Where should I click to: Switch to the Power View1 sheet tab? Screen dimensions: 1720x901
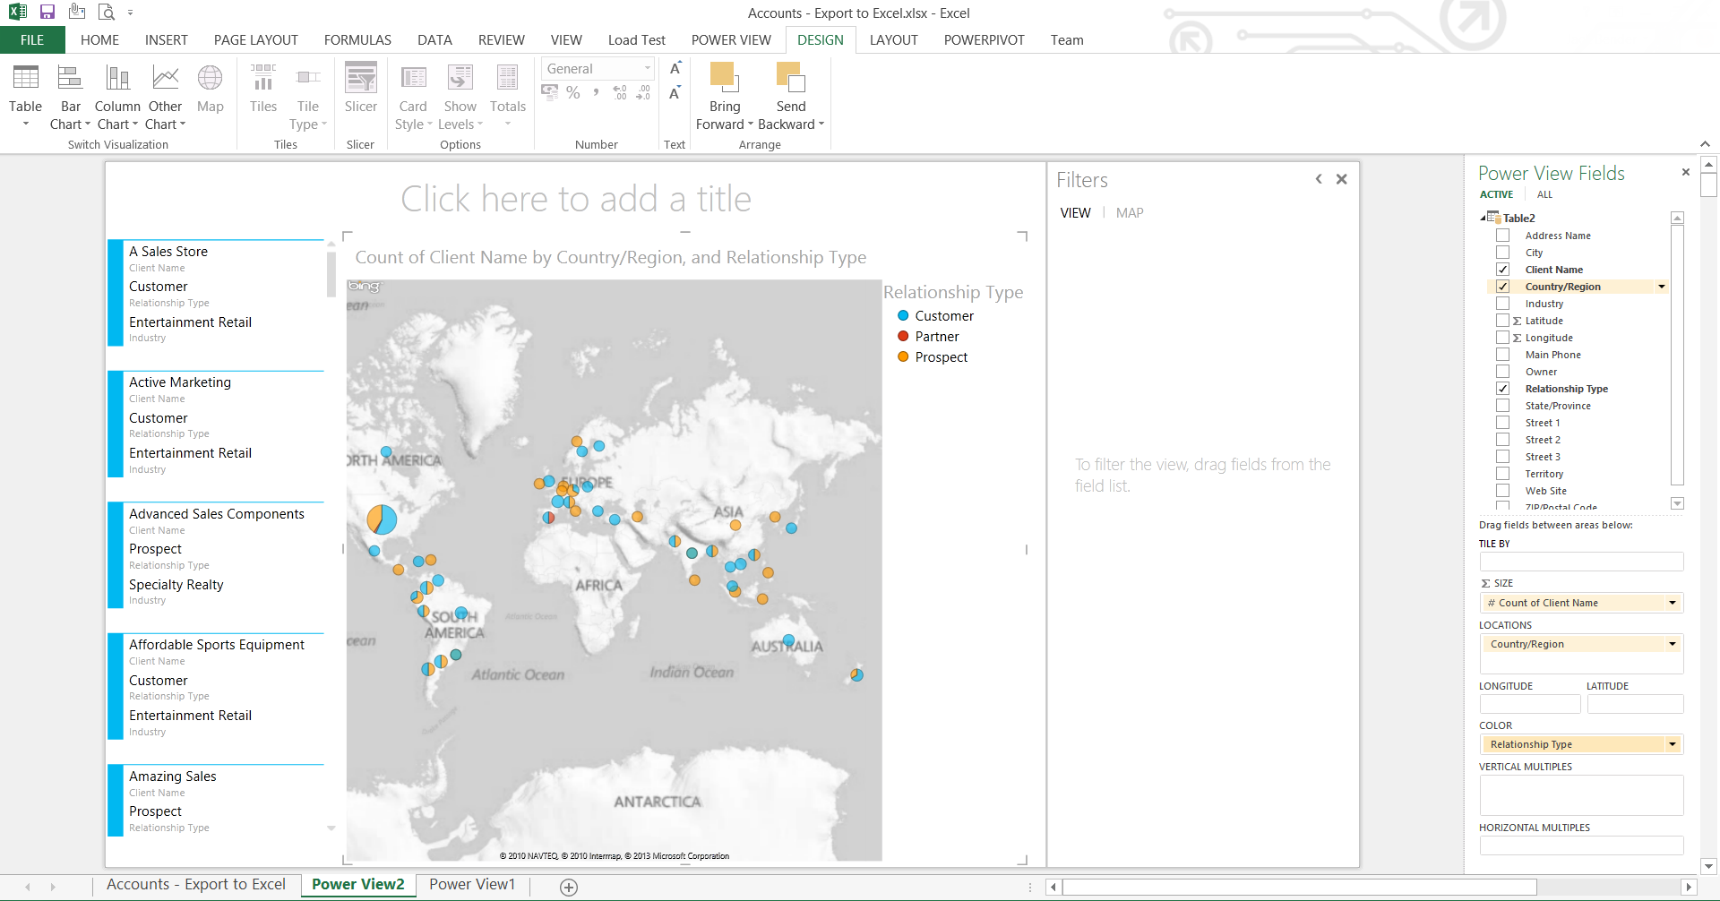472,885
